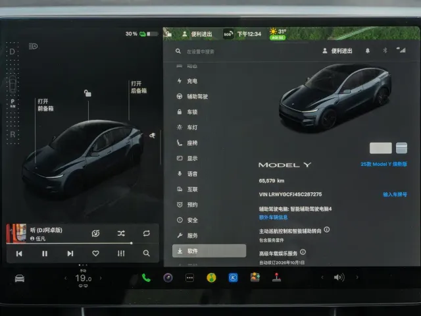Open the 车灯 lights menu
The height and width of the screenshot is (316, 421).
click(x=187, y=127)
